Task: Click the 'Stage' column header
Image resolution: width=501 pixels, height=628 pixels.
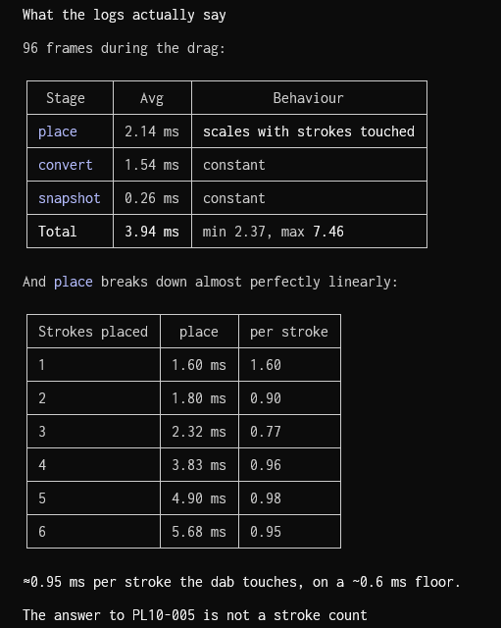Action: (66, 98)
